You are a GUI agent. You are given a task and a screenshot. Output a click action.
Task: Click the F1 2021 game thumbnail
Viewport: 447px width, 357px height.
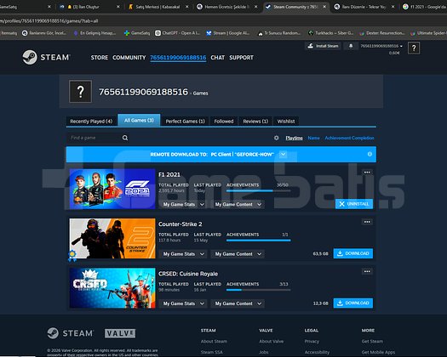tap(112, 189)
